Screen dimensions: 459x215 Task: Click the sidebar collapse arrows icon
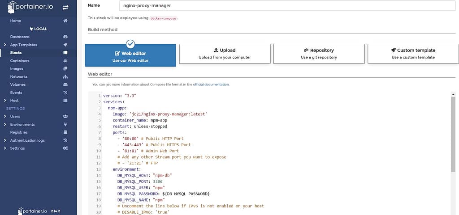(x=65, y=8)
